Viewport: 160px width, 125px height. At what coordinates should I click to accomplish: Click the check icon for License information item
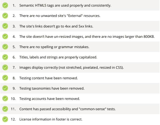[x=5, y=119]
